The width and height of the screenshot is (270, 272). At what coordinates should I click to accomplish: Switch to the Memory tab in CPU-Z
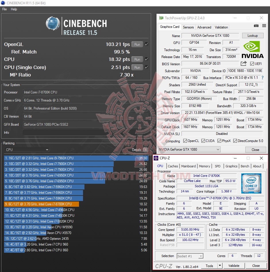point(205,166)
